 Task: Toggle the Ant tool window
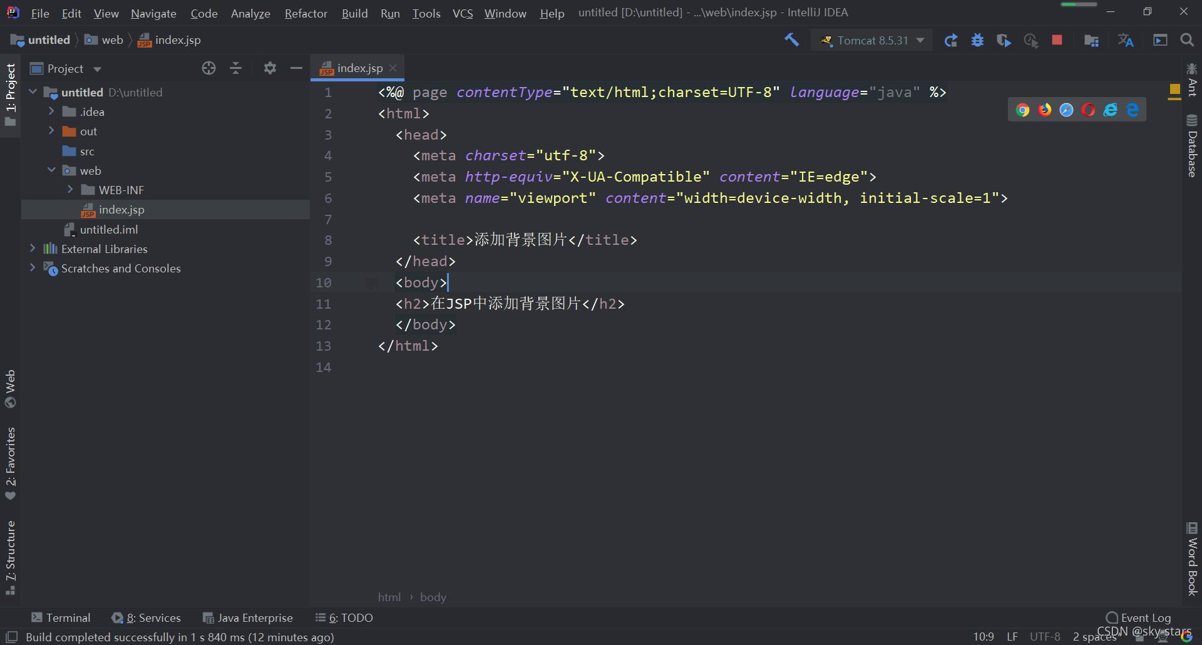point(1192,80)
